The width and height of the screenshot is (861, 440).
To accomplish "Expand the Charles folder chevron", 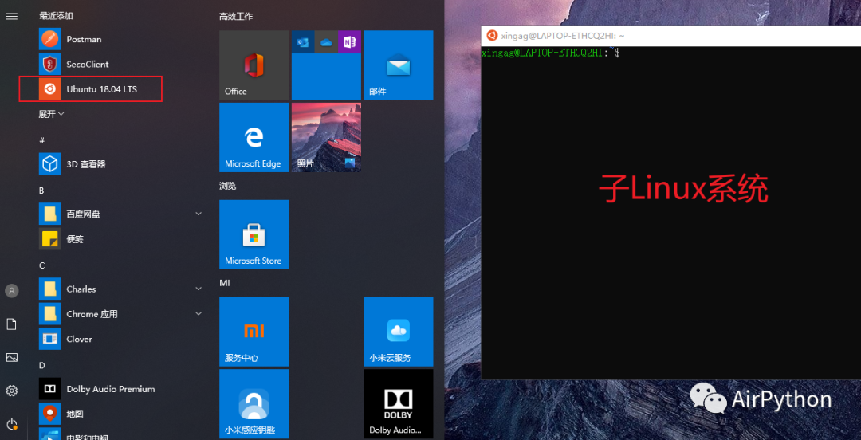I will [x=199, y=289].
